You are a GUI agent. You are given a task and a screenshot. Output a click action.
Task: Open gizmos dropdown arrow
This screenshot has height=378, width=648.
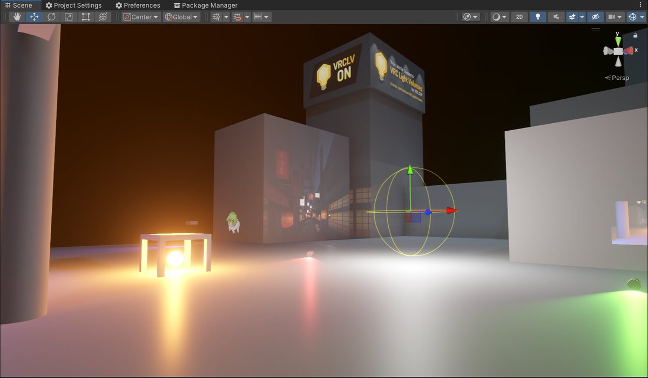click(642, 17)
